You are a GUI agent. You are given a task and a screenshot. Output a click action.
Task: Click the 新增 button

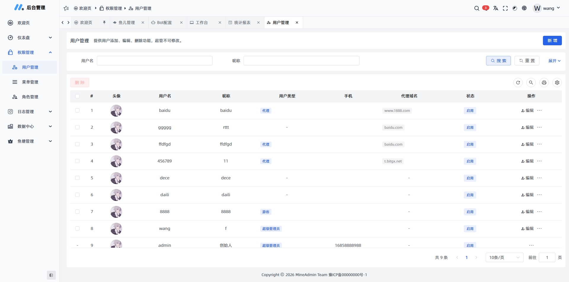tap(552, 41)
